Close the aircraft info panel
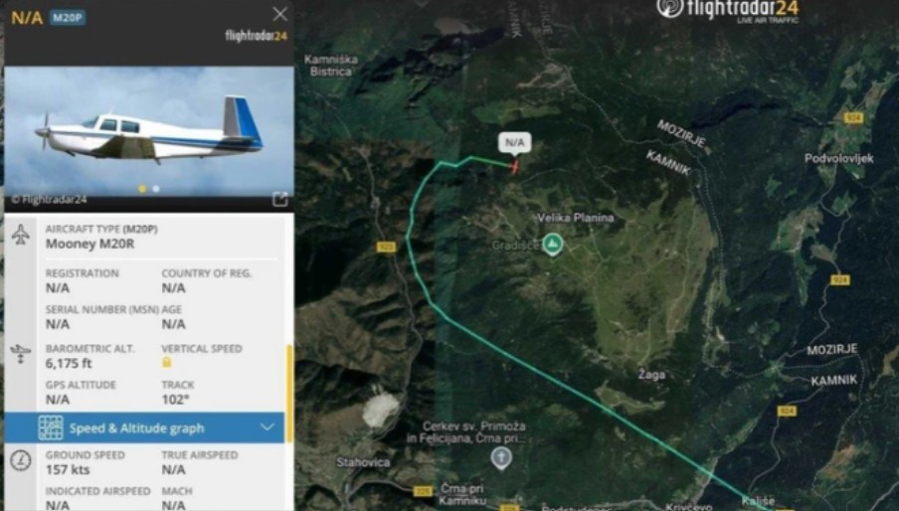 [279, 14]
